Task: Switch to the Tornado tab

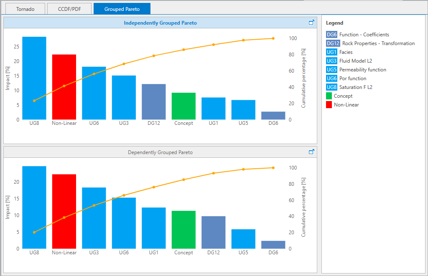Action: pos(25,9)
